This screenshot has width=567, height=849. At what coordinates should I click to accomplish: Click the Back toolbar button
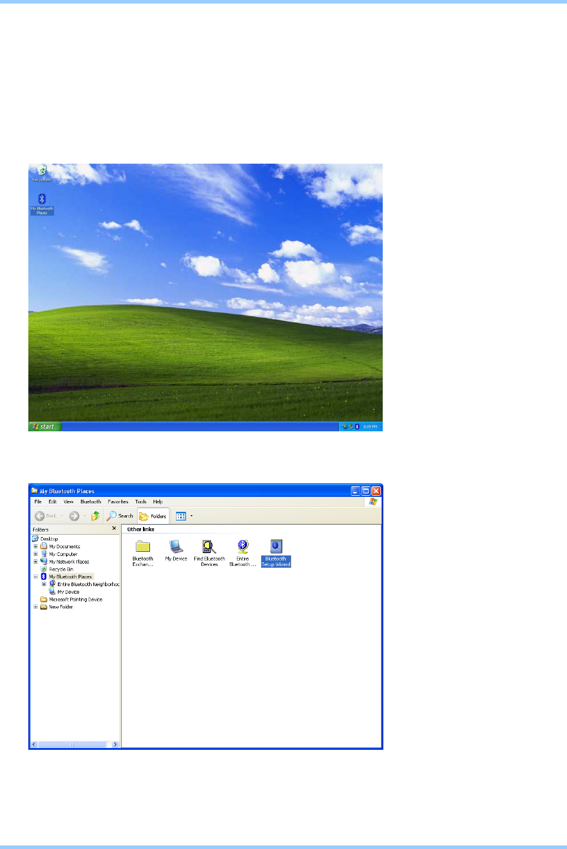click(x=45, y=516)
